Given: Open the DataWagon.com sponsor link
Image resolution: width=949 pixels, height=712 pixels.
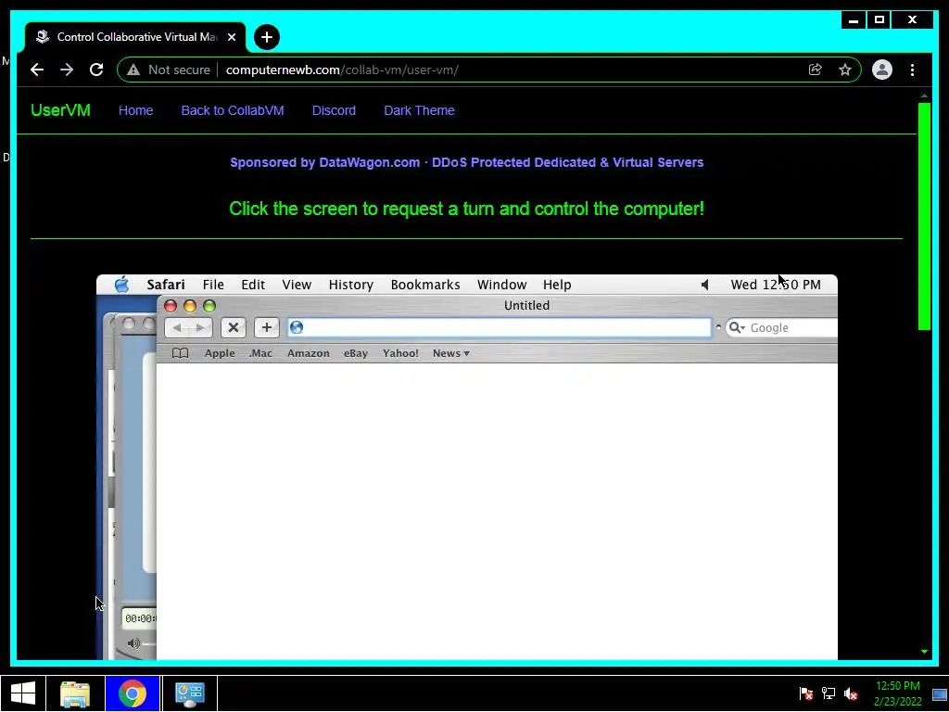Looking at the screenshot, I should 467,162.
